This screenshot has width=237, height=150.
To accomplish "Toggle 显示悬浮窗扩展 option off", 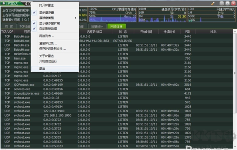I will (49, 23).
